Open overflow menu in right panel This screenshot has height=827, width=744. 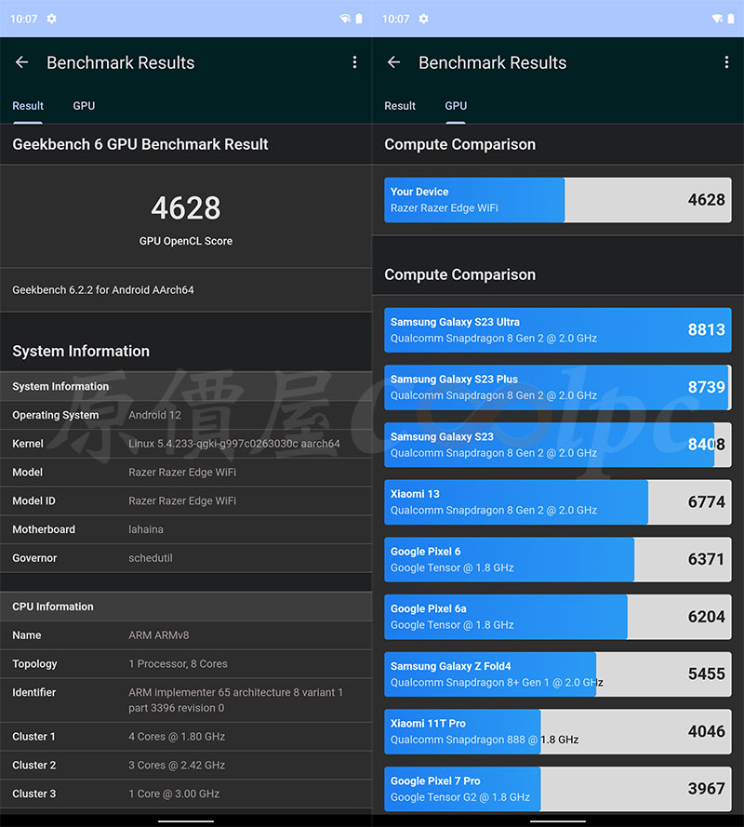tap(726, 62)
